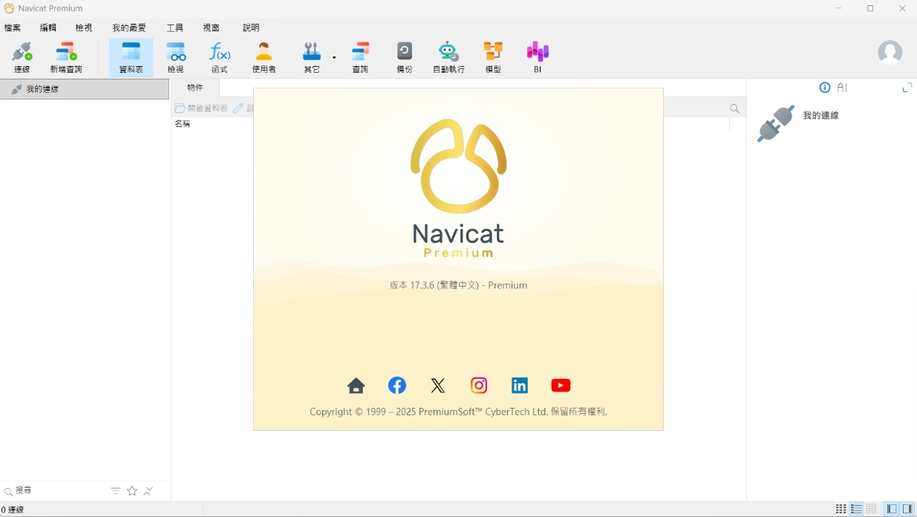Open the 備份 (Backup) toolbar icon
The width and height of the screenshot is (917, 517).
click(x=405, y=57)
